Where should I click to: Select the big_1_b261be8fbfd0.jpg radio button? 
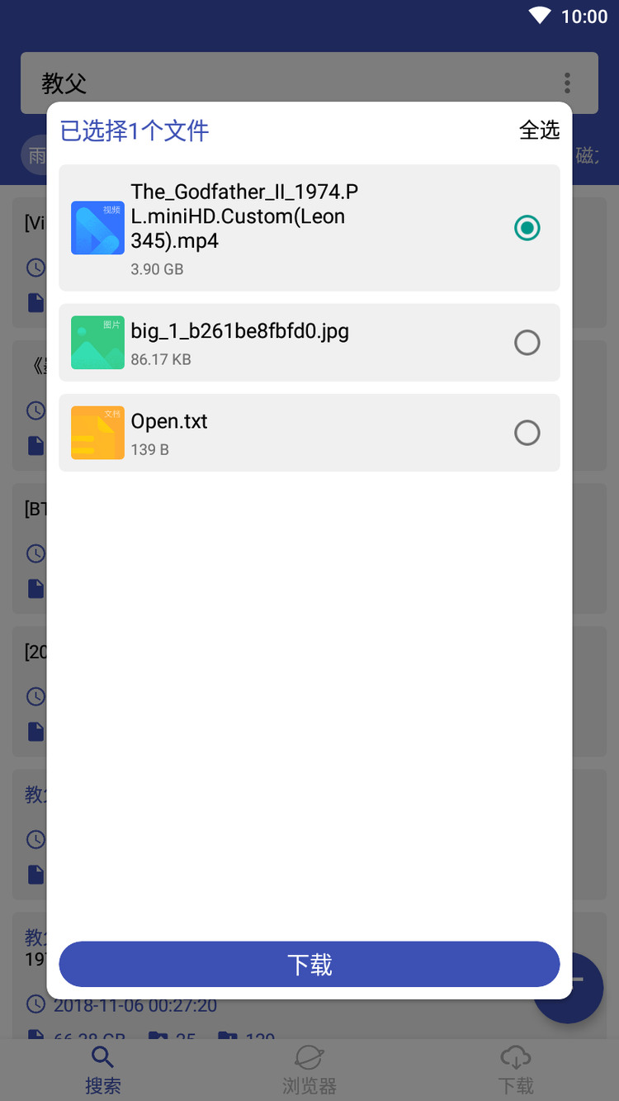click(527, 342)
